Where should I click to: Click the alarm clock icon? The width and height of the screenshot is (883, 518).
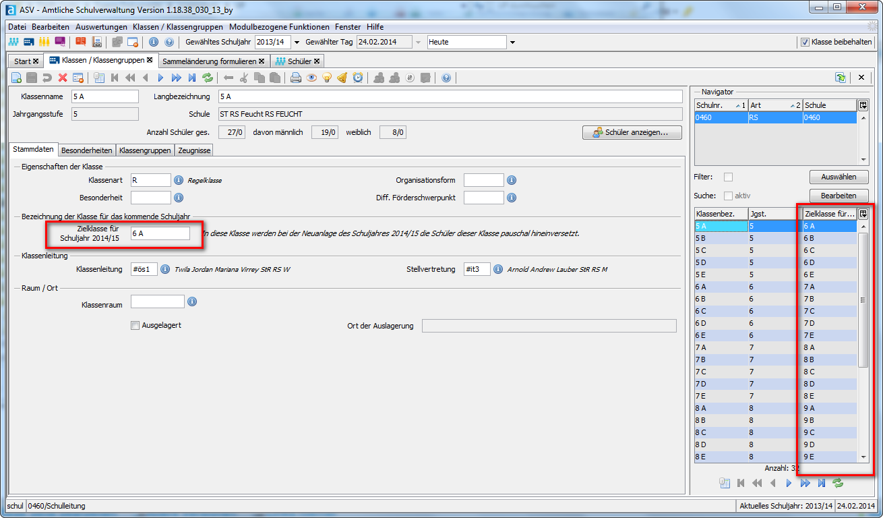pyautogui.click(x=358, y=78)
